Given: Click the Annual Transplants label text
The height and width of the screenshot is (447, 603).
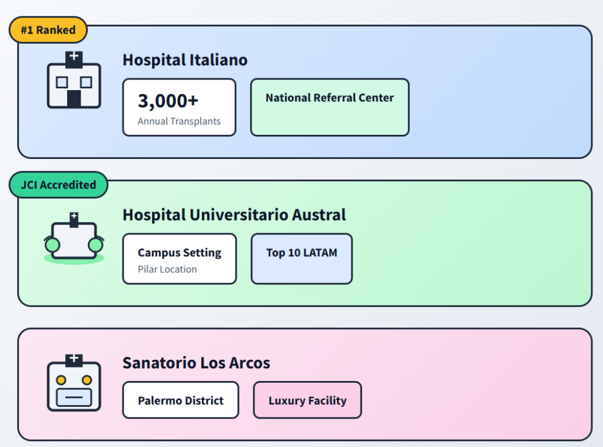Looking at the screenshot, I should 179,121.
